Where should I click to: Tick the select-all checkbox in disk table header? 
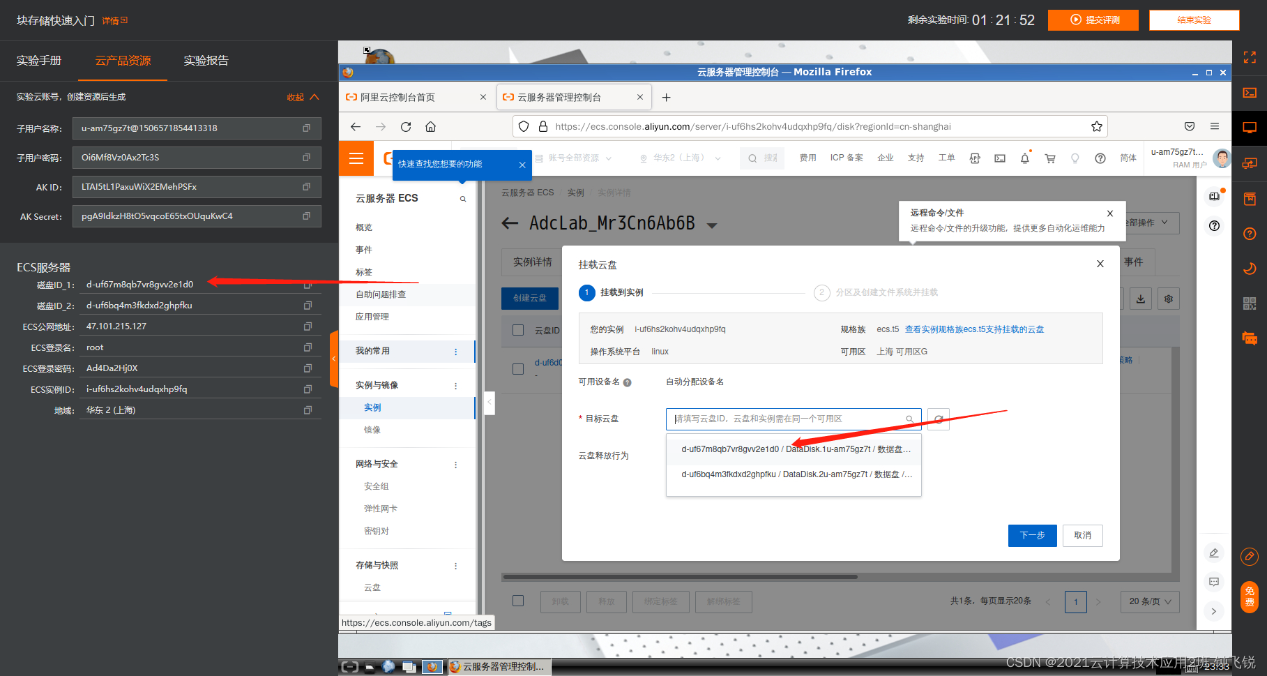click(x=518, y=330)
